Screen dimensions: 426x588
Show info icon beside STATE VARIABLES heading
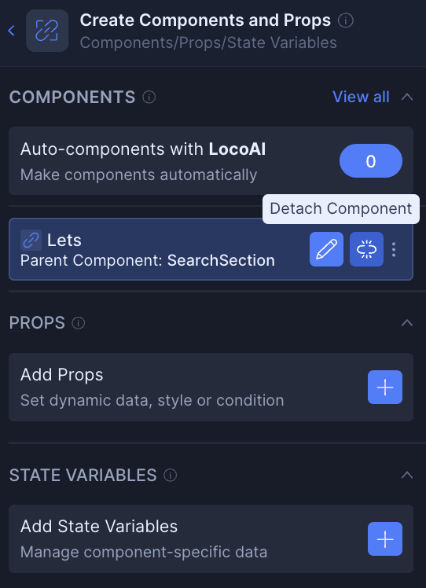pos(171,476)
